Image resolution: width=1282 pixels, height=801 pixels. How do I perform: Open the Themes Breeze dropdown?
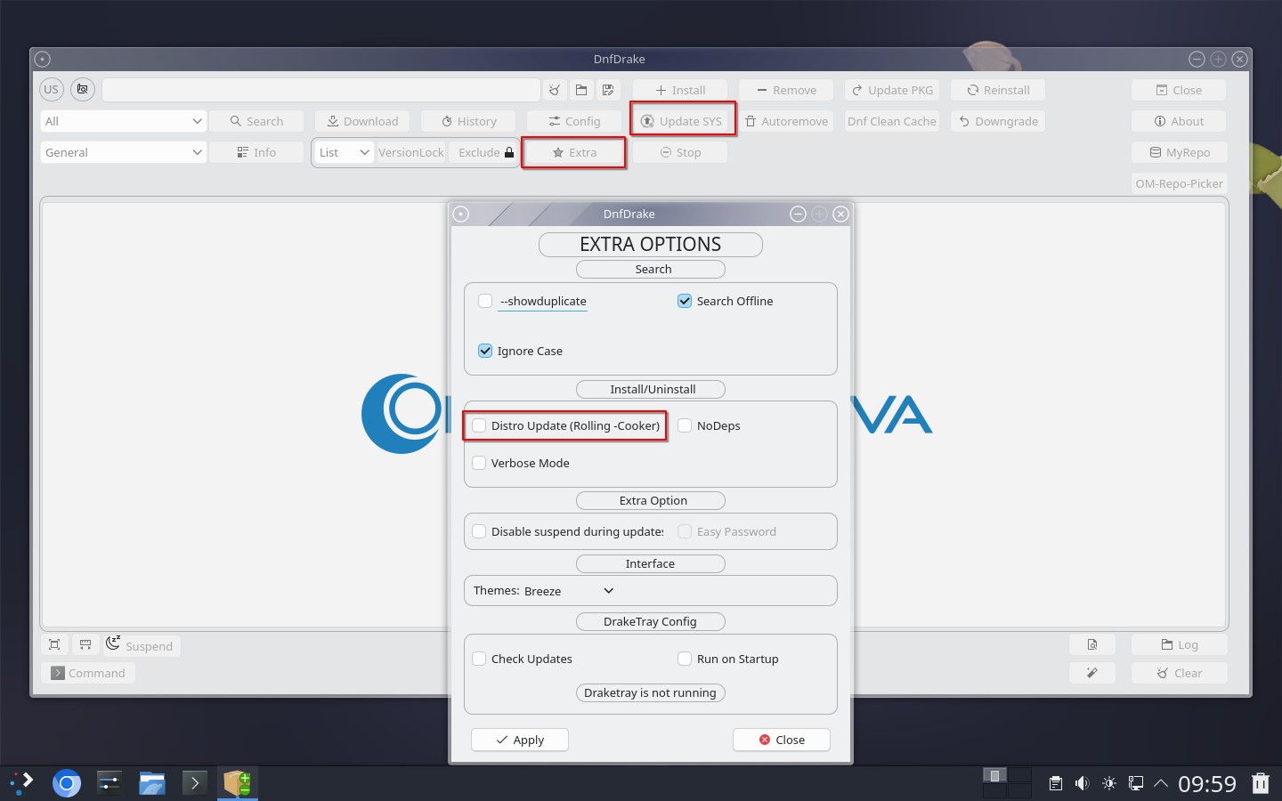[570, 591]
